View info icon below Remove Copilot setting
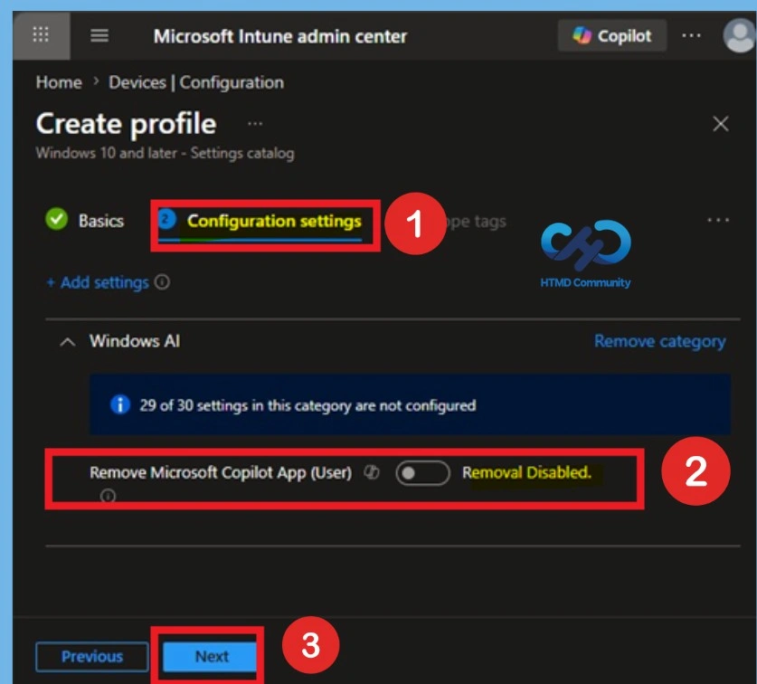Viewport: 757px width, 684px height. (108, 496)
